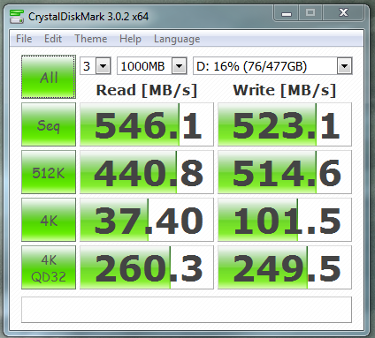Click the 4K QD32 read result 260.3

pos(147,267)
